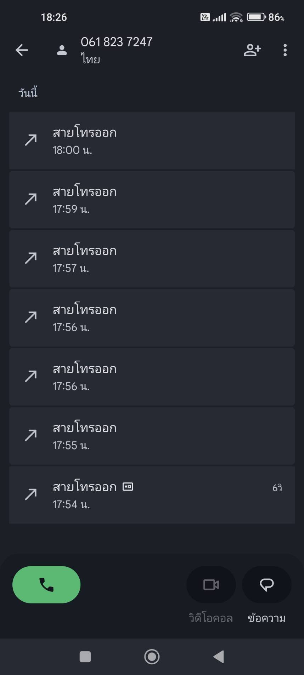
Task: Tap the message bubble icon
Action: pyautogui.click(x=266, y=585)
